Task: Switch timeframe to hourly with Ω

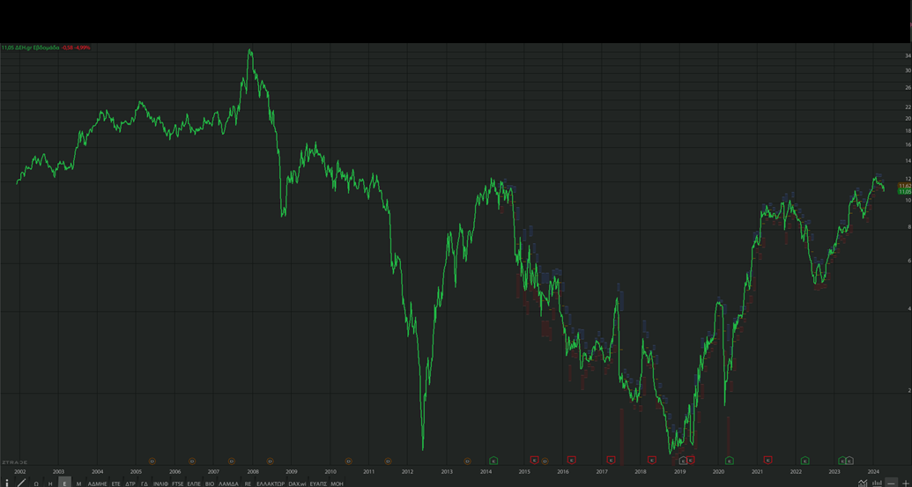Action: (36, 483)
